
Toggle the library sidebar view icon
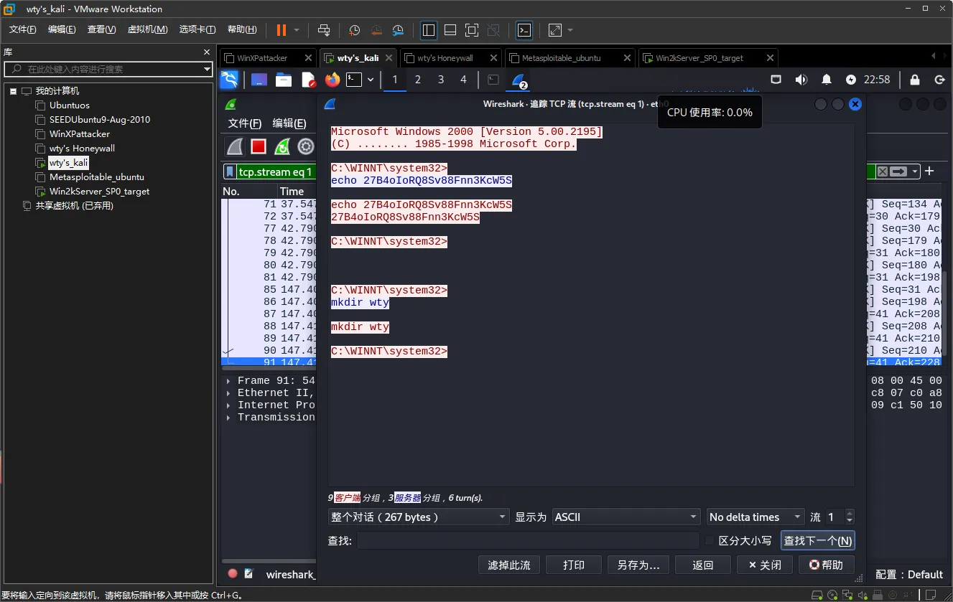pos(429,30)
